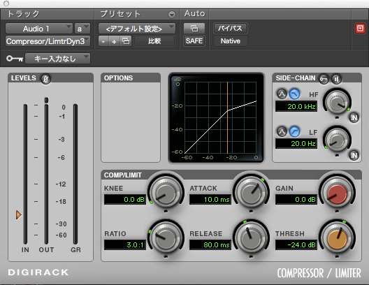The width and height of the screenshot is (369, 285).
Task: Click the red target plug-in button
Action: pos(360,29)
